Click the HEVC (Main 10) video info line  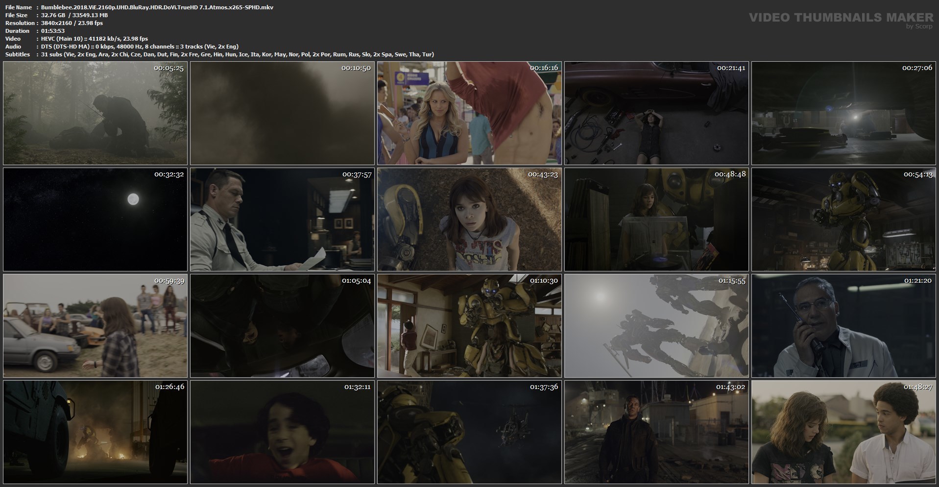tap(95, 39)
